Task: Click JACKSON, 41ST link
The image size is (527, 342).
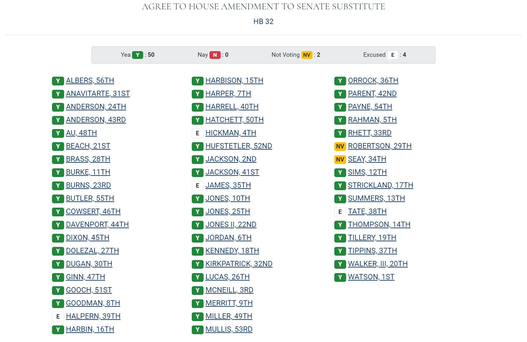Action: click(x=232, y=172)
